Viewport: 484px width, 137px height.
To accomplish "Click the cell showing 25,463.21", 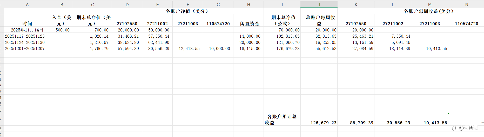I will (x=356, y=36).
